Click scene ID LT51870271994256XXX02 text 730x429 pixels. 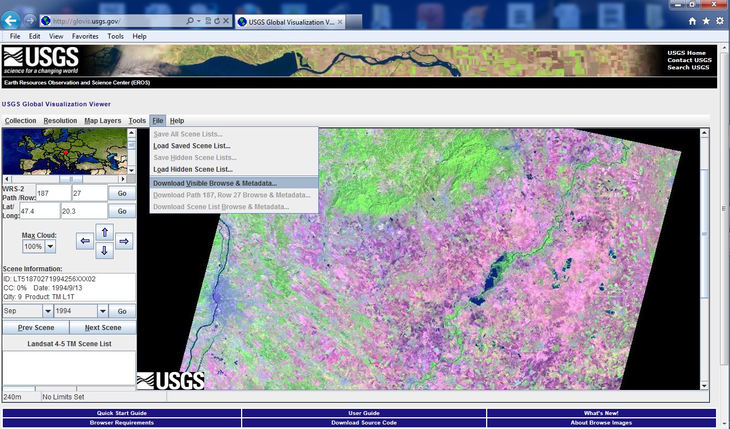coord(49,279)
